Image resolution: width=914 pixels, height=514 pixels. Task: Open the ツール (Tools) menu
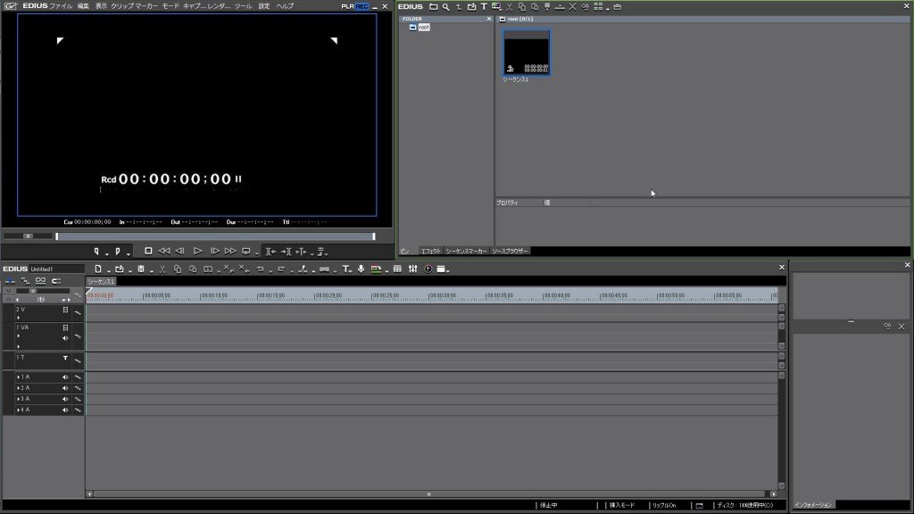(243, 6)
